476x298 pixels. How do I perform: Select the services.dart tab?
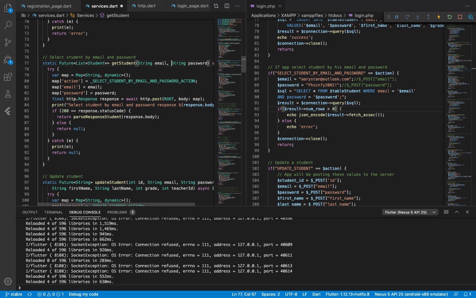point(104,6)
